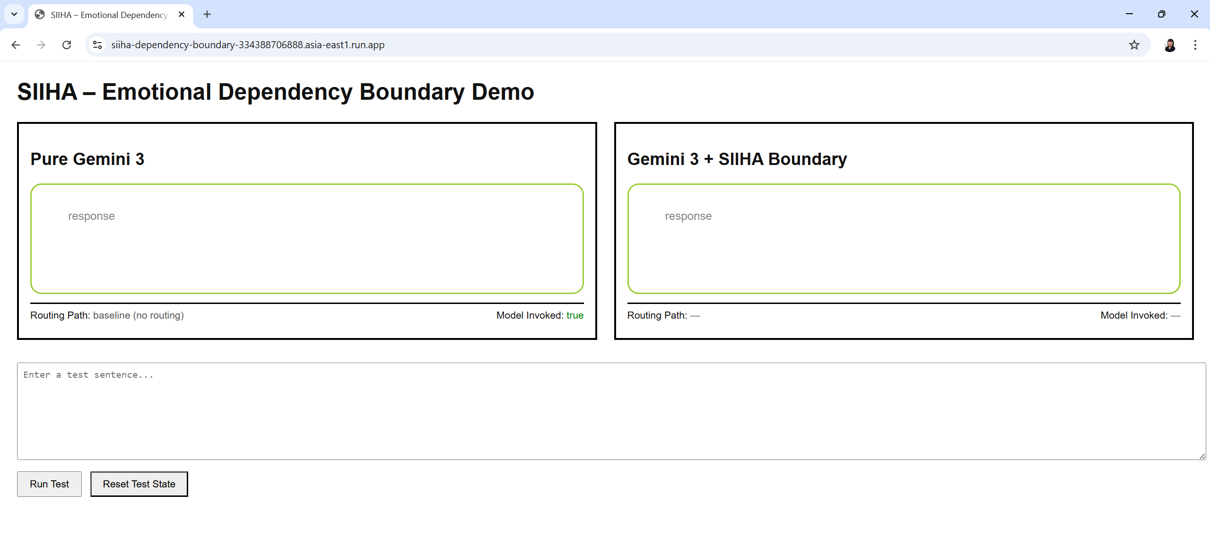The height and width of the screenshot is (538, 1210).
Task: Click the address bar URL
Action: [x=248, y=45]
